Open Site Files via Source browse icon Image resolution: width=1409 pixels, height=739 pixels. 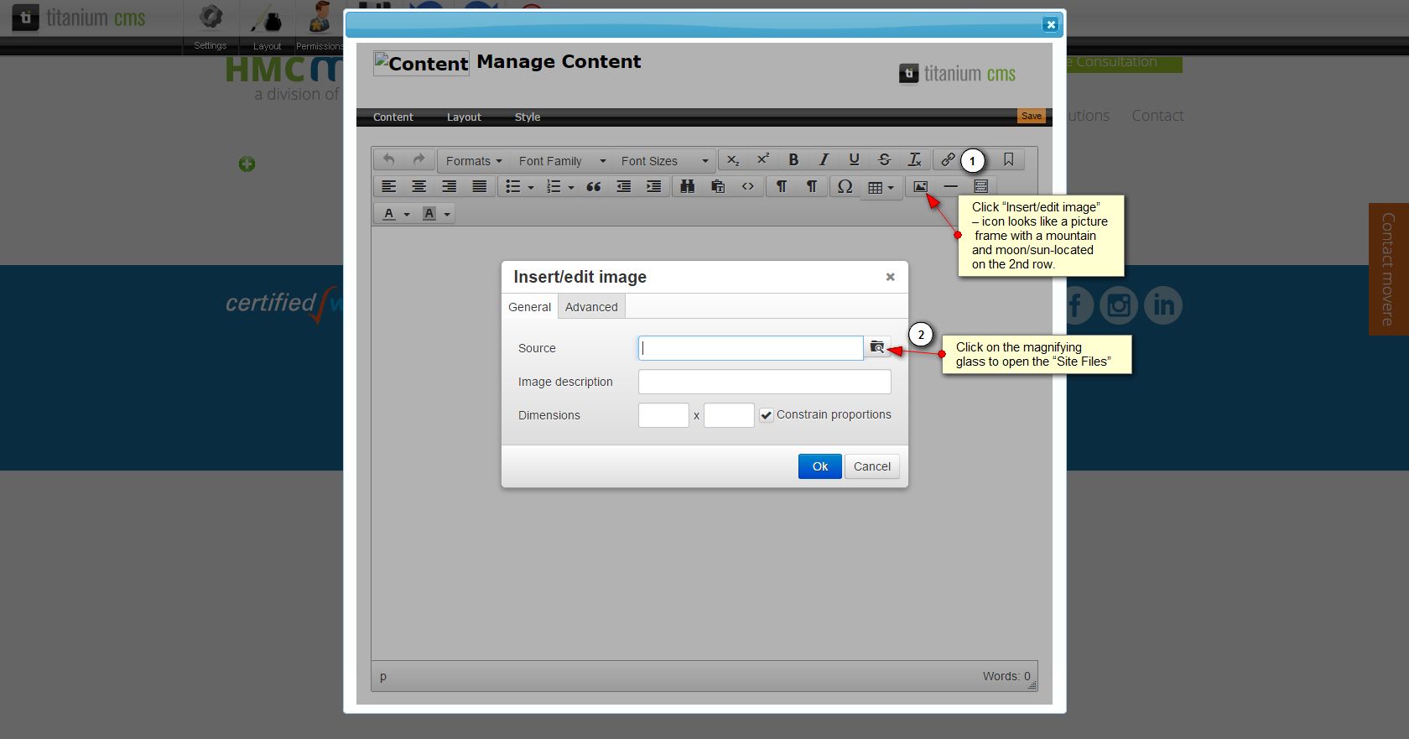coord(877,347)
